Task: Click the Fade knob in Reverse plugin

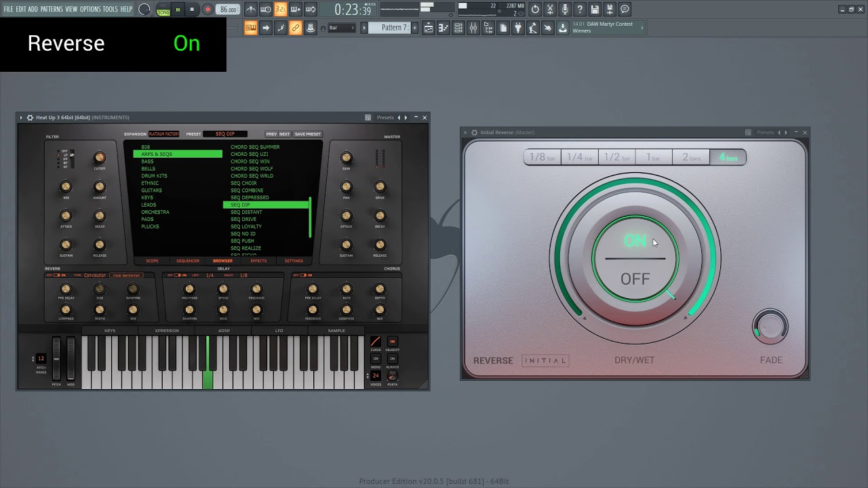Action: point(770,327)
